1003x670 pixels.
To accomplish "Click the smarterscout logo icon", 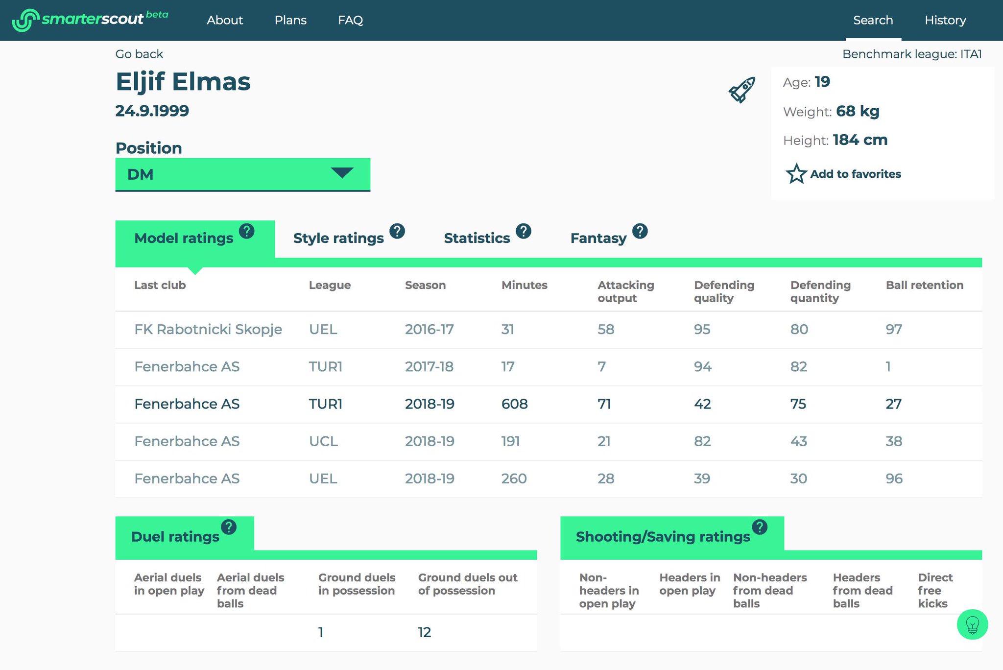I will [x=25, y=20].
